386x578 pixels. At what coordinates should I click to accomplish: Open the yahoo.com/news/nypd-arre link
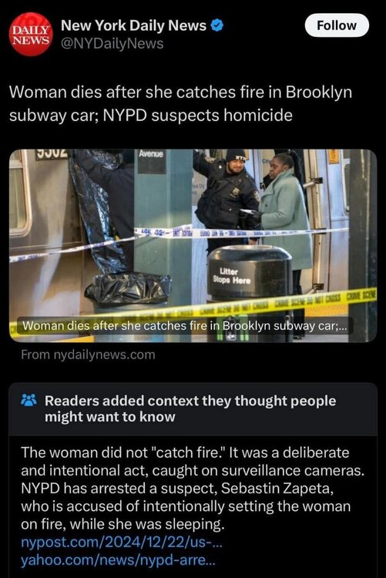[x=118, y=560]
